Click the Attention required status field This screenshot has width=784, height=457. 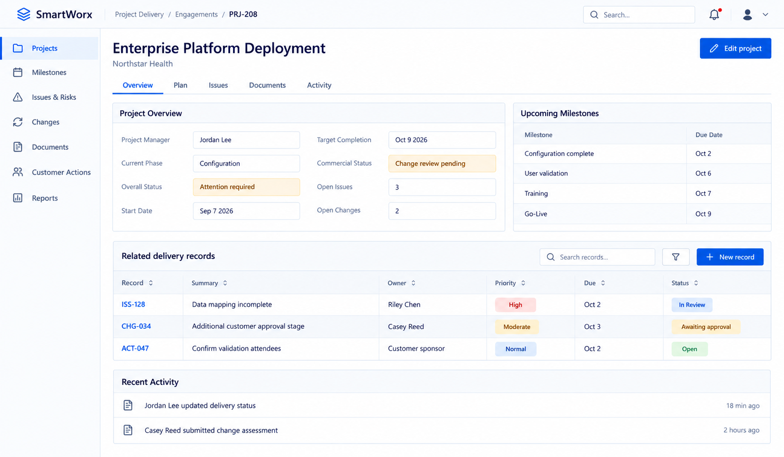click(246, 187)
